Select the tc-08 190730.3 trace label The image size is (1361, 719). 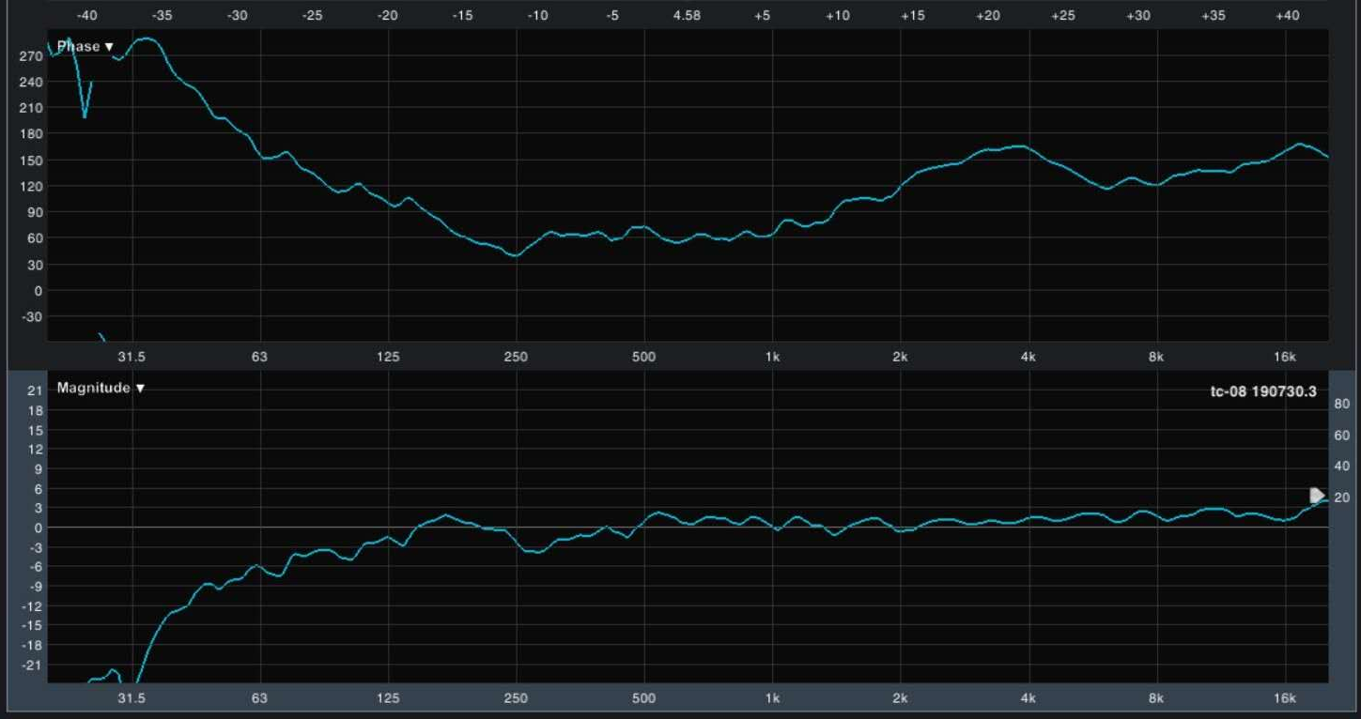coord(1263,391)
